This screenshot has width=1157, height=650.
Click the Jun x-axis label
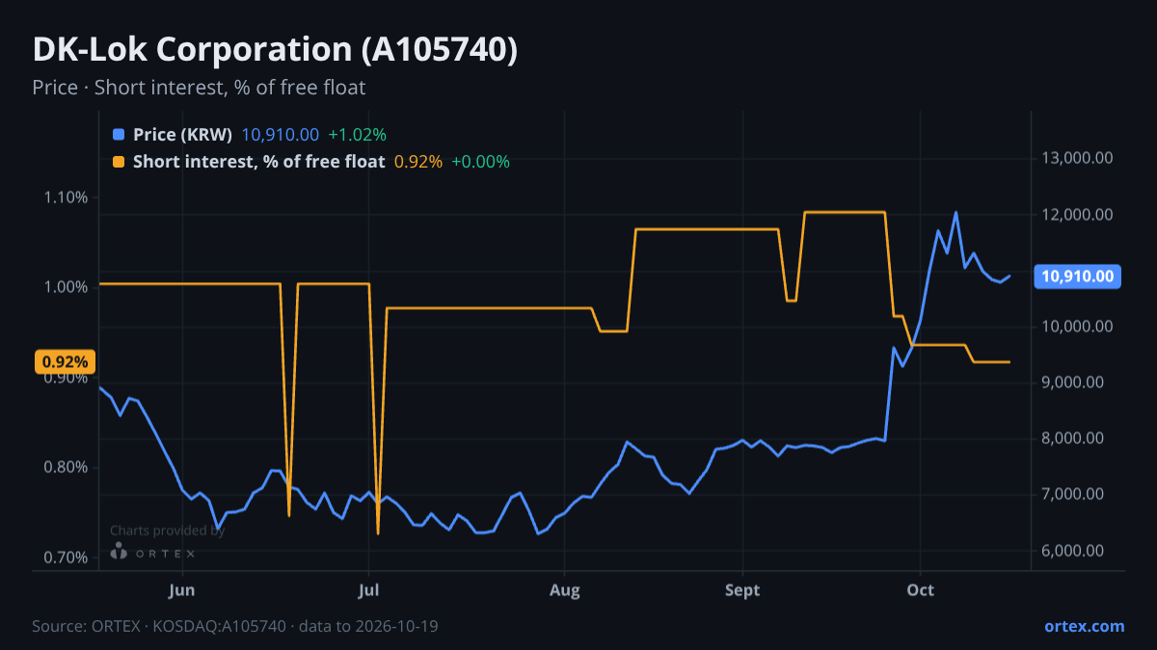point(182,590)
